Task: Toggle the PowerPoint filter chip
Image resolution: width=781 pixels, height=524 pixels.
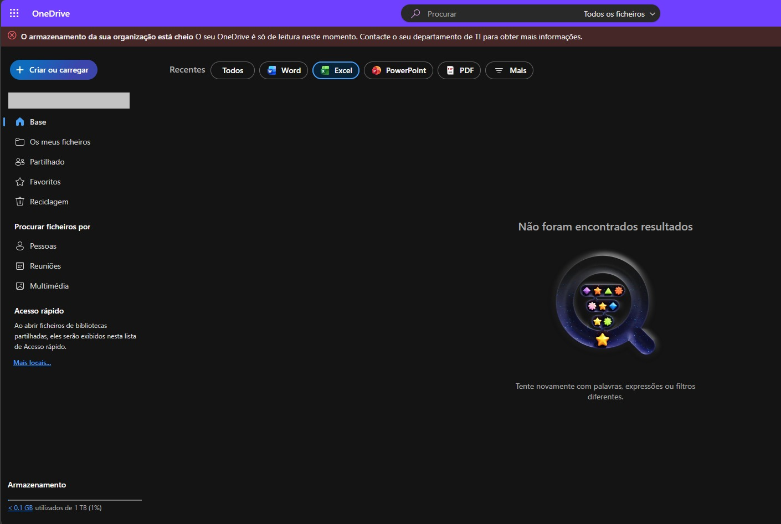Action: (x=398, y=70)
